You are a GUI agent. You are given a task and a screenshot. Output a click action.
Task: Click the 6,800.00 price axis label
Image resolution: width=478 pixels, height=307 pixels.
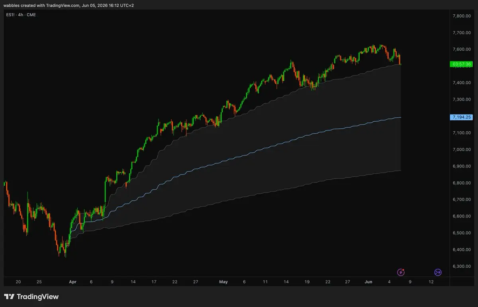tap(462, 183)
